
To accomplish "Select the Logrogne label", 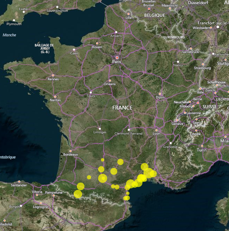I will coord(40,207).
